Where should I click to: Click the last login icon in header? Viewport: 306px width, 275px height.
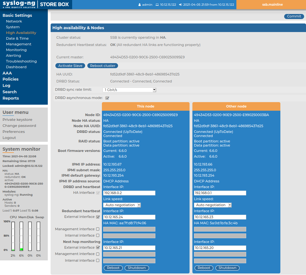tap(180, 5)
